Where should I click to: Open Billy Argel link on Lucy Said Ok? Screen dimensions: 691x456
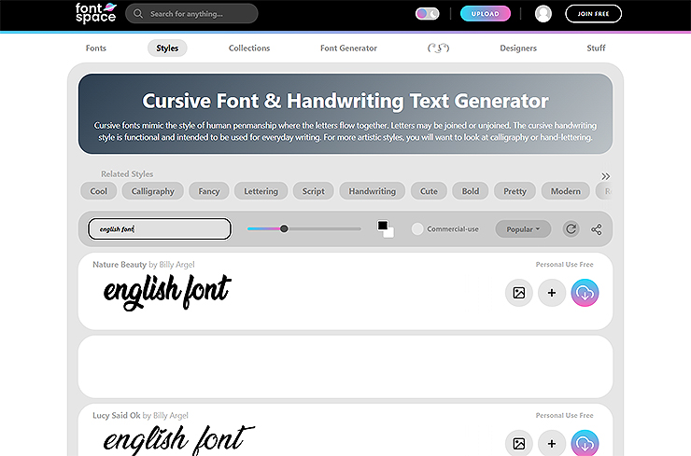point(171,416)
